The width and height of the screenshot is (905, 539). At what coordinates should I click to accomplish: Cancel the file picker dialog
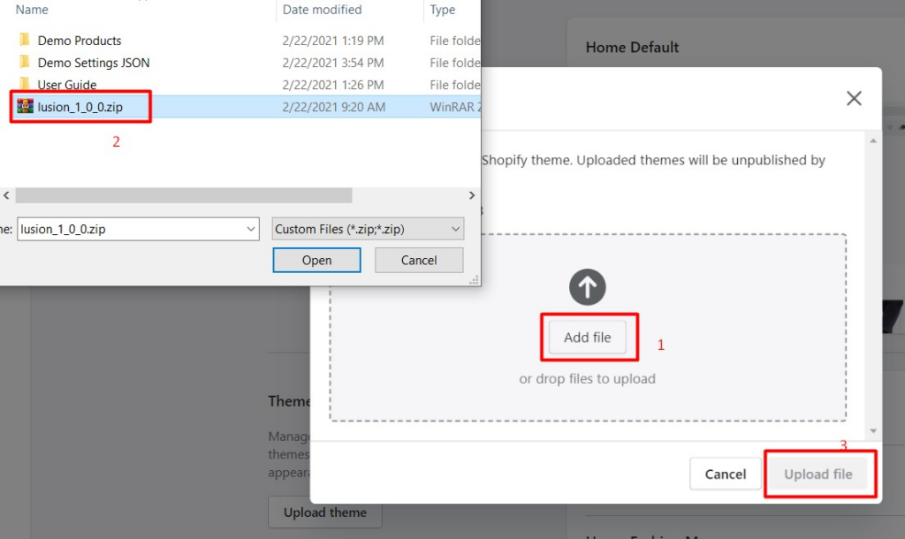pyautogui.click(x=419, y=261)
